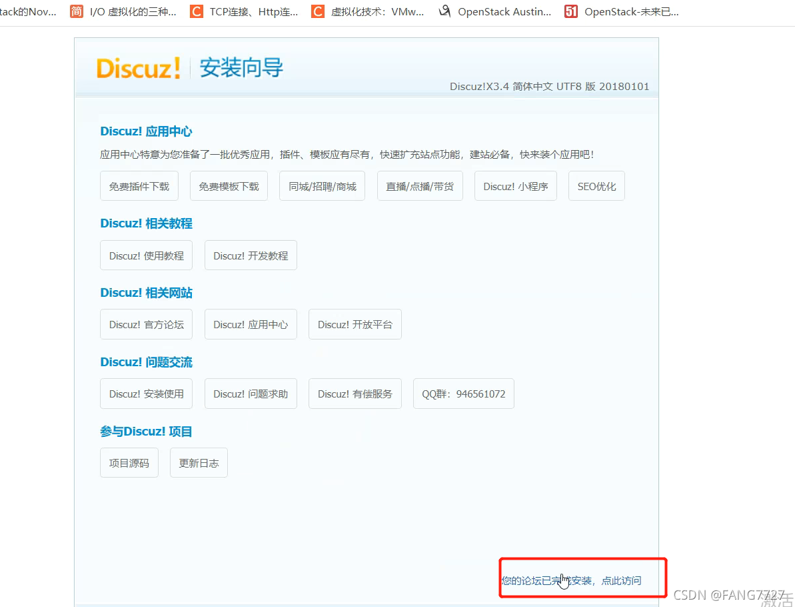
Task: Click the Discuz! logo in header
Action: click(x=139, y=68)
